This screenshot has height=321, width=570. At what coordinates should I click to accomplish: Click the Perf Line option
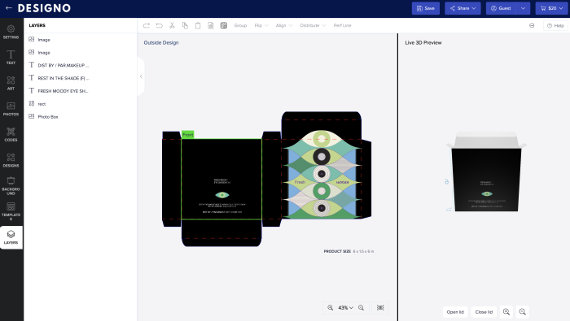coord(343,25)
